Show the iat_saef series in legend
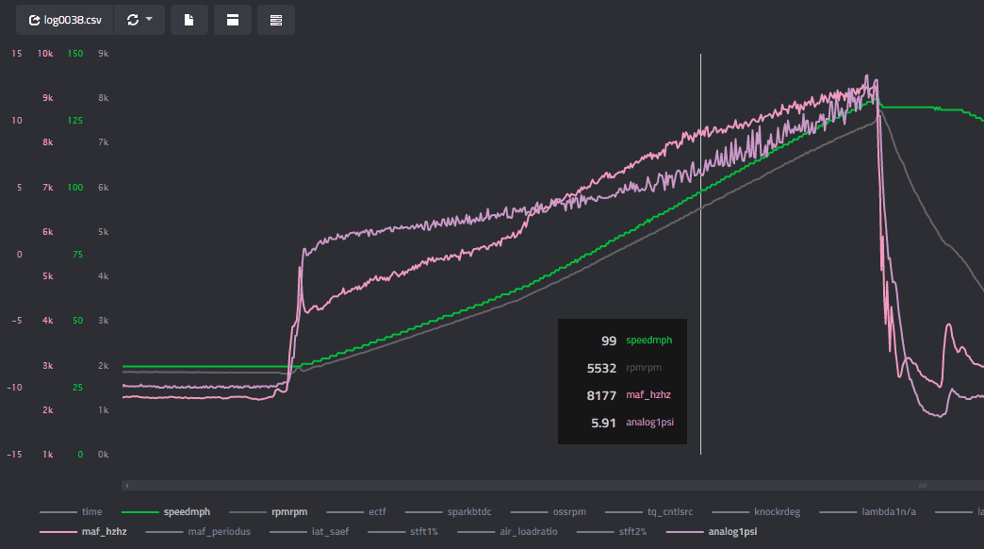This screenshot has width=984, height=549. click(309, 531)
